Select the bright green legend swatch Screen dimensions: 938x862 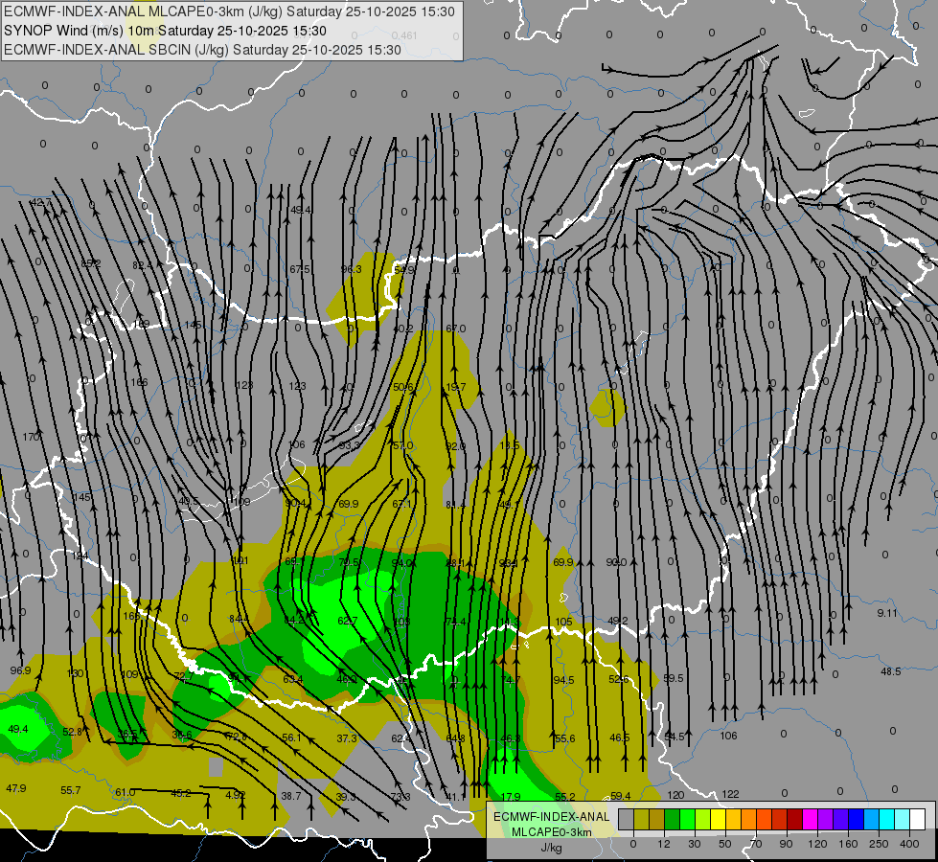687,820
